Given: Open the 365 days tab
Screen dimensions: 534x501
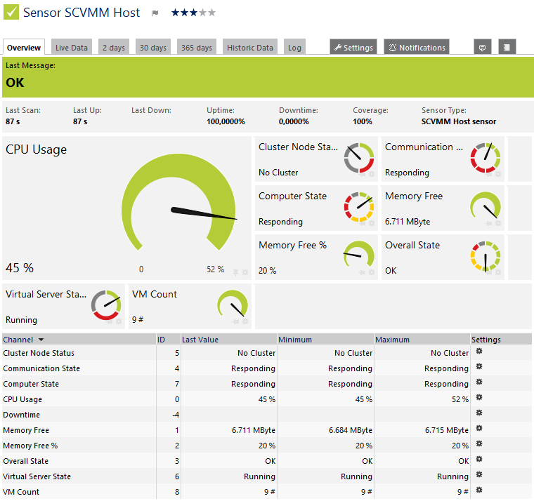Looking at the screenshot, I should [x=197, y=47].
